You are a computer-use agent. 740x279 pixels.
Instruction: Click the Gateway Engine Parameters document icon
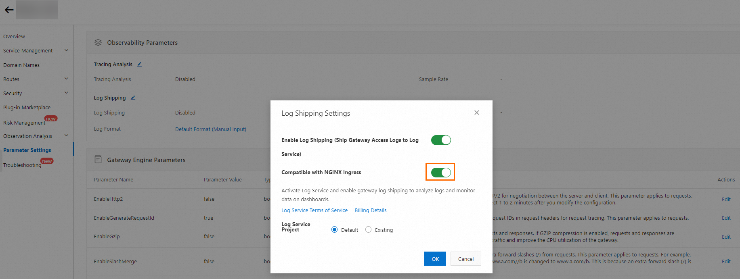pyautogui.click(x=98, y=160)
